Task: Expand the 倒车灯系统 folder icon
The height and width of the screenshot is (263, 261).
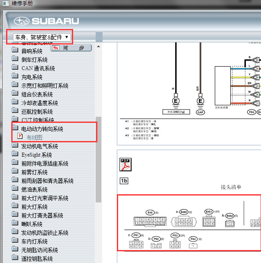Action: tap(15, 58)
